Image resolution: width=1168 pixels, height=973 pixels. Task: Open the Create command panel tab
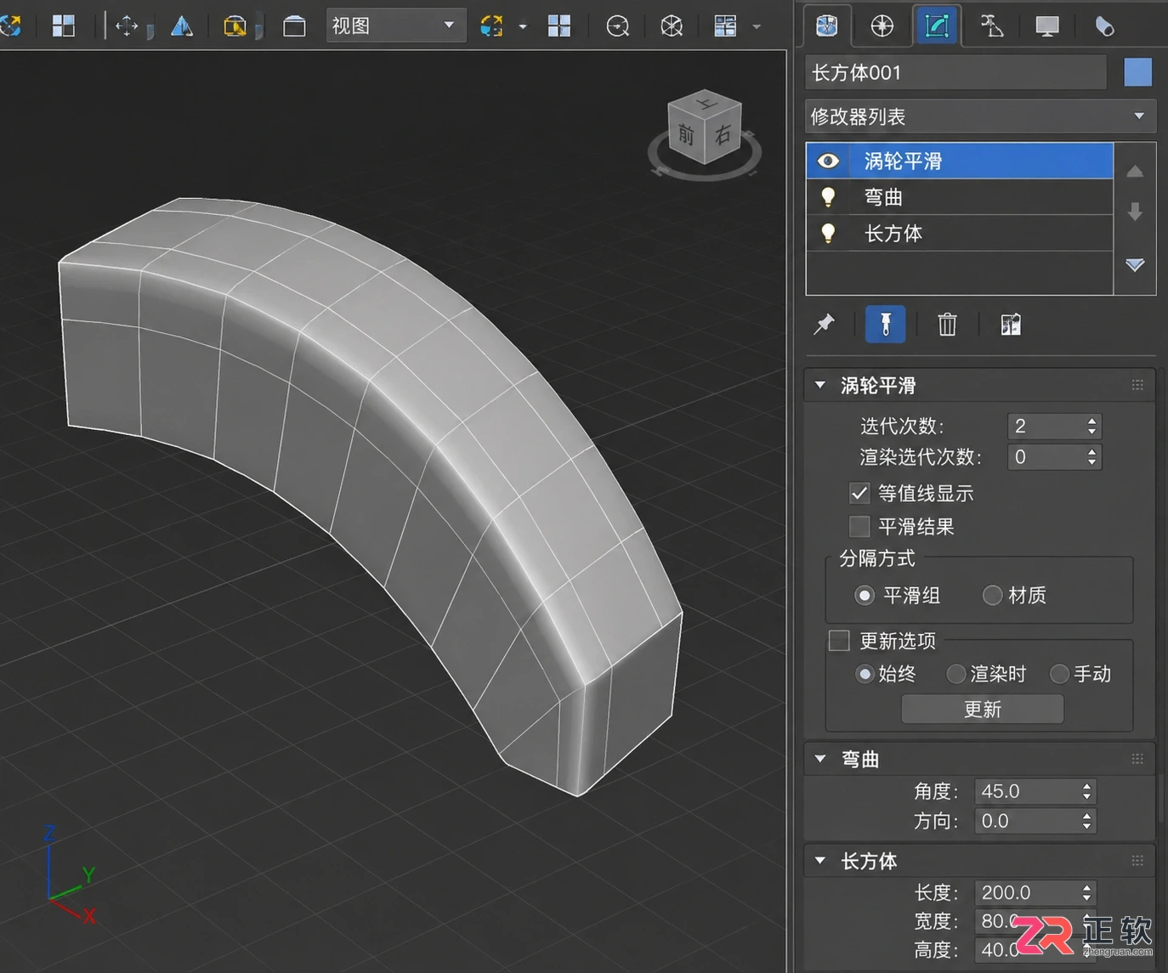pos(826,26)
